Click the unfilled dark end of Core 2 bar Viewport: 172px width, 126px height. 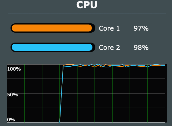click(x=94, y=47)
